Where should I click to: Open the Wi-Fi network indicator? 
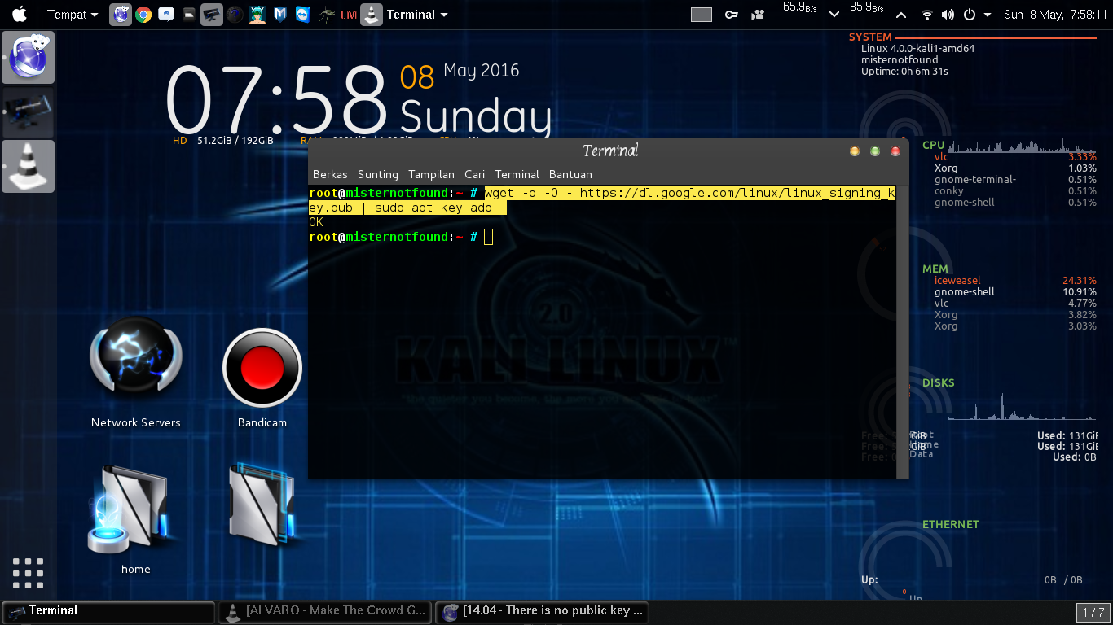(x=926, y=15)
